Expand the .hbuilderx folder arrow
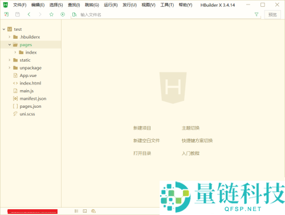This screenshot has height=215, width=285. [9, 37]
